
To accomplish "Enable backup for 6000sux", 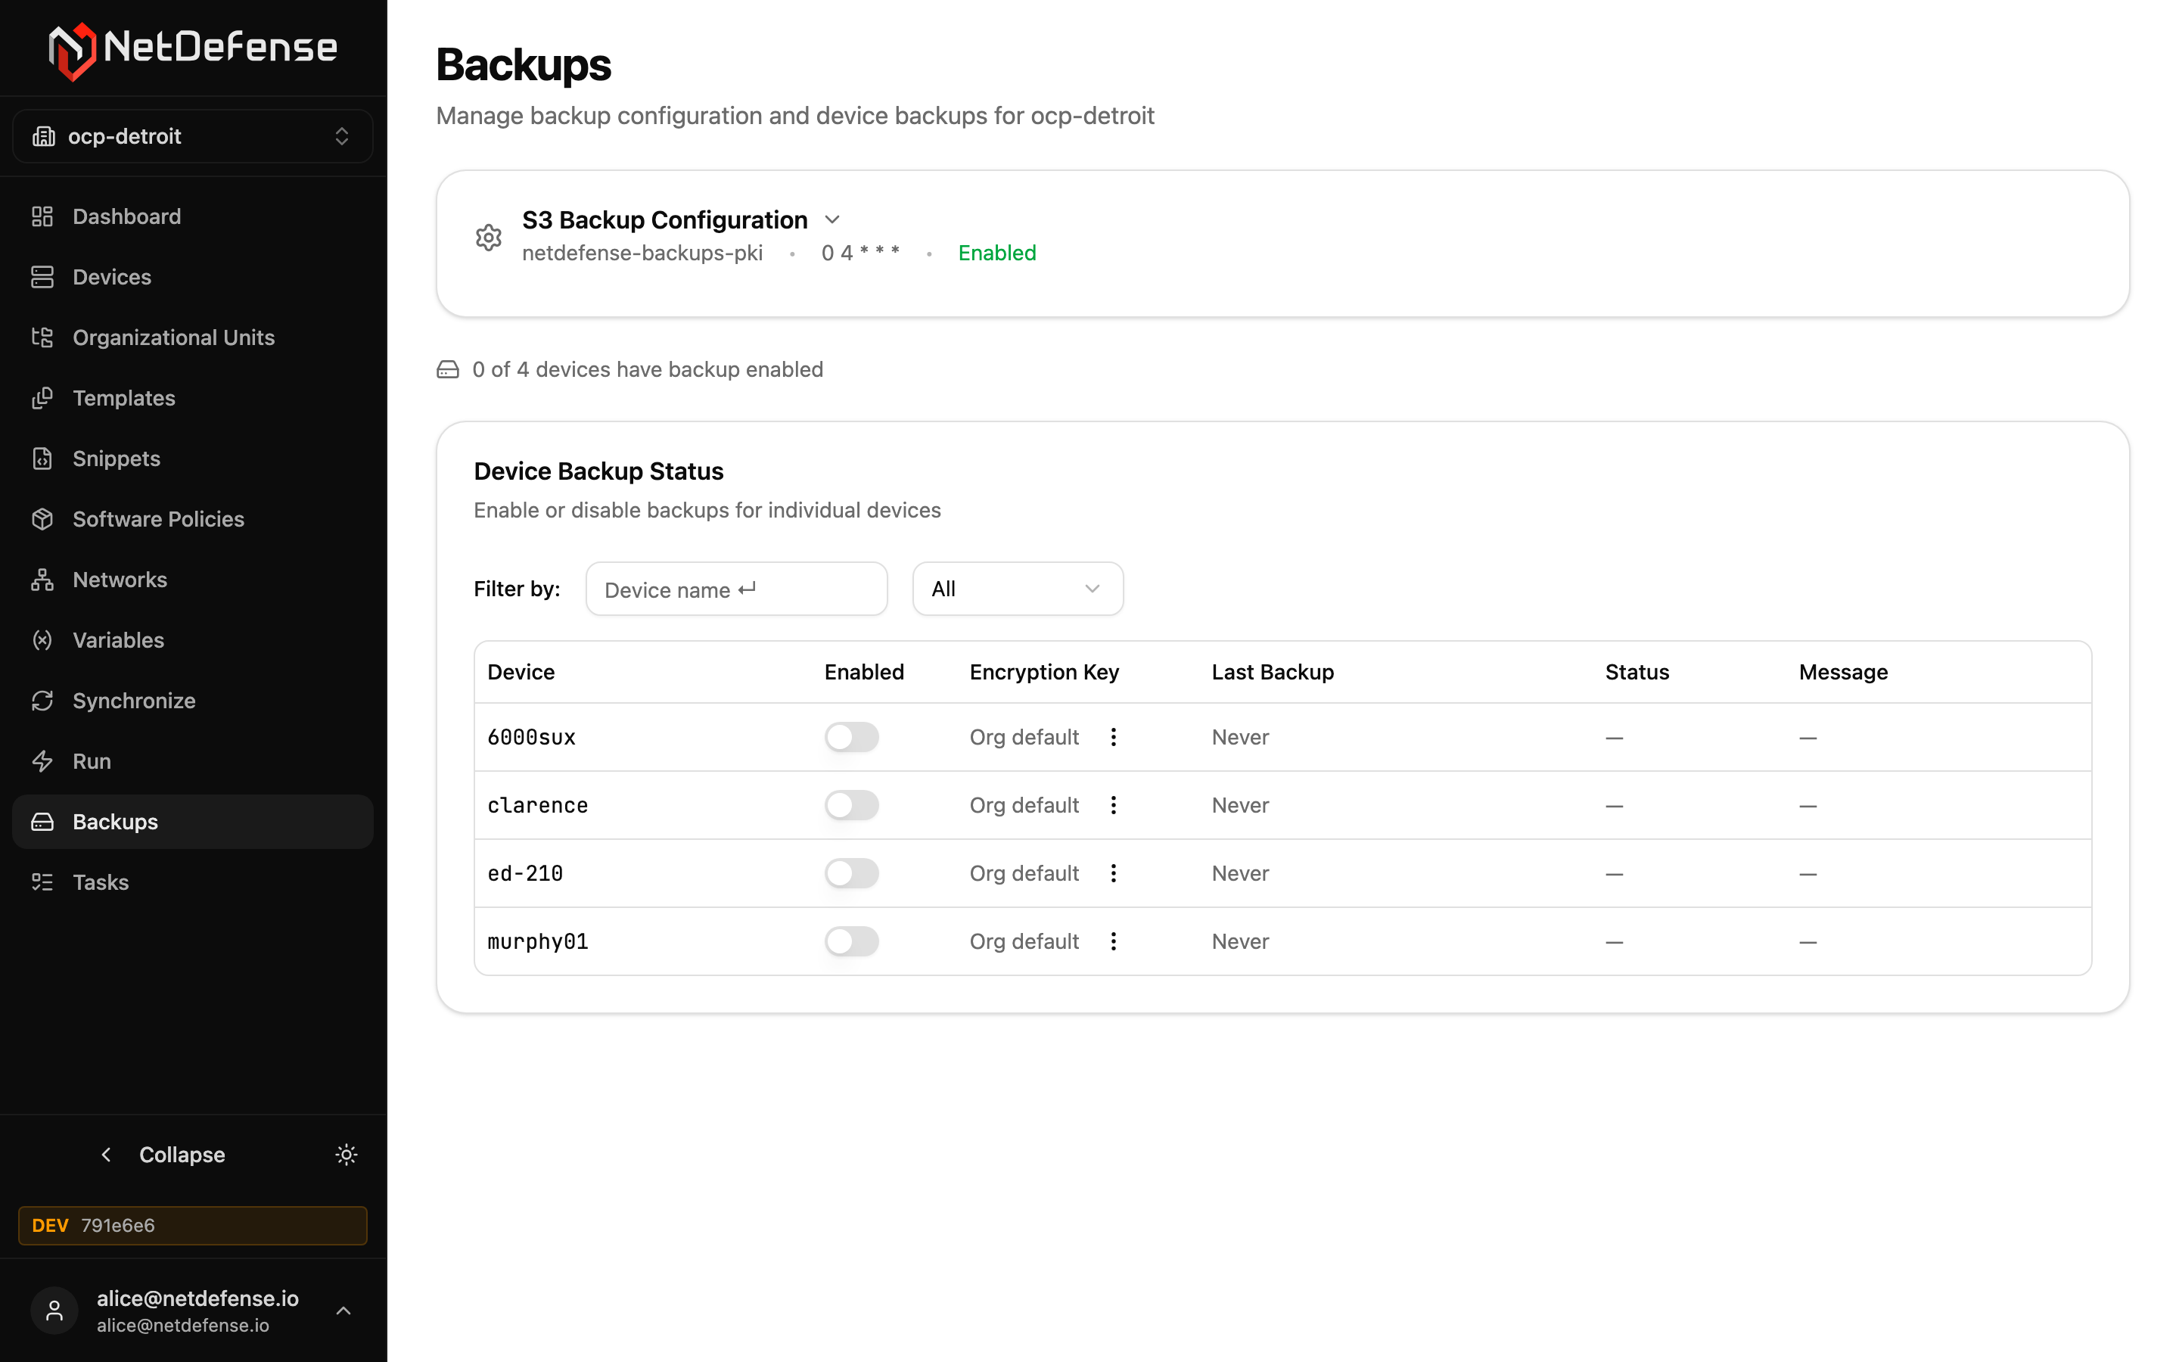I will pyautogui.click(x=852, y=737).
